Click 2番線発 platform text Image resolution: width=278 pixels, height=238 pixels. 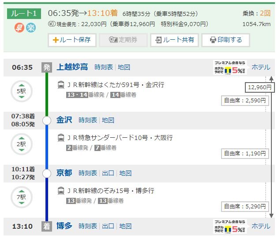pos(77,148)
